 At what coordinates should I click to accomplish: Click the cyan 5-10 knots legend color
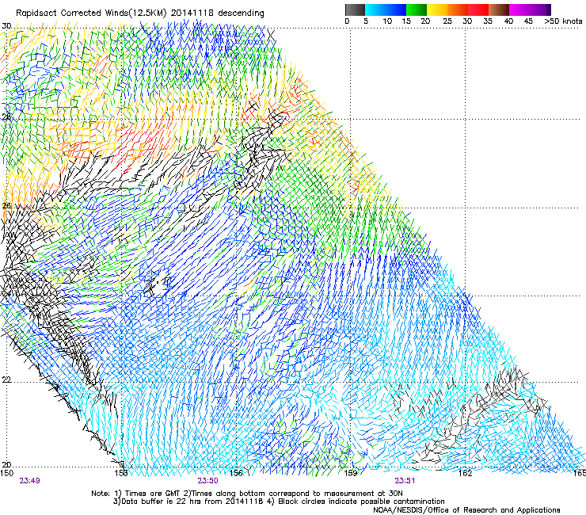tap(375, 10)
